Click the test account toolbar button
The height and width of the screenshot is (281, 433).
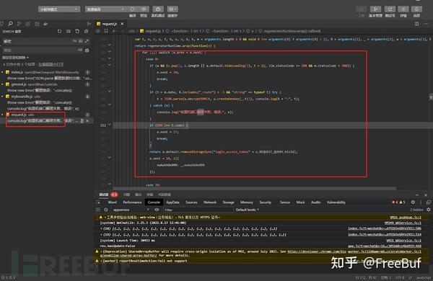tap(390, 9)
